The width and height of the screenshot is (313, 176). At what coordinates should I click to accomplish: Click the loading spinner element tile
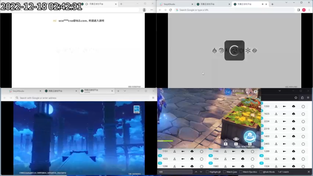(234, 50)
